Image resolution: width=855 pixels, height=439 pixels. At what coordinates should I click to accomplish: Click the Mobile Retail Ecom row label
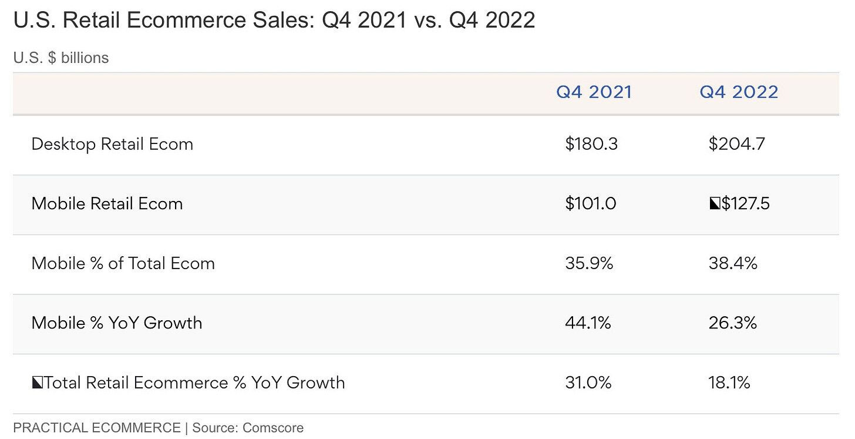coord(107,204)
